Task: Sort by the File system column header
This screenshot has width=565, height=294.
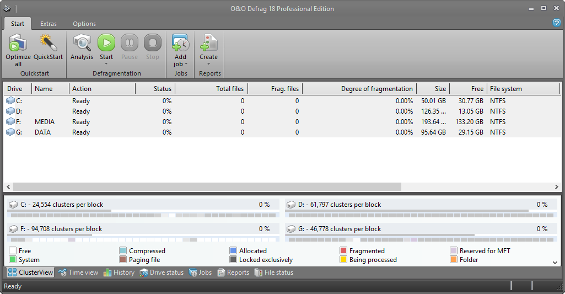Action: 523,88
